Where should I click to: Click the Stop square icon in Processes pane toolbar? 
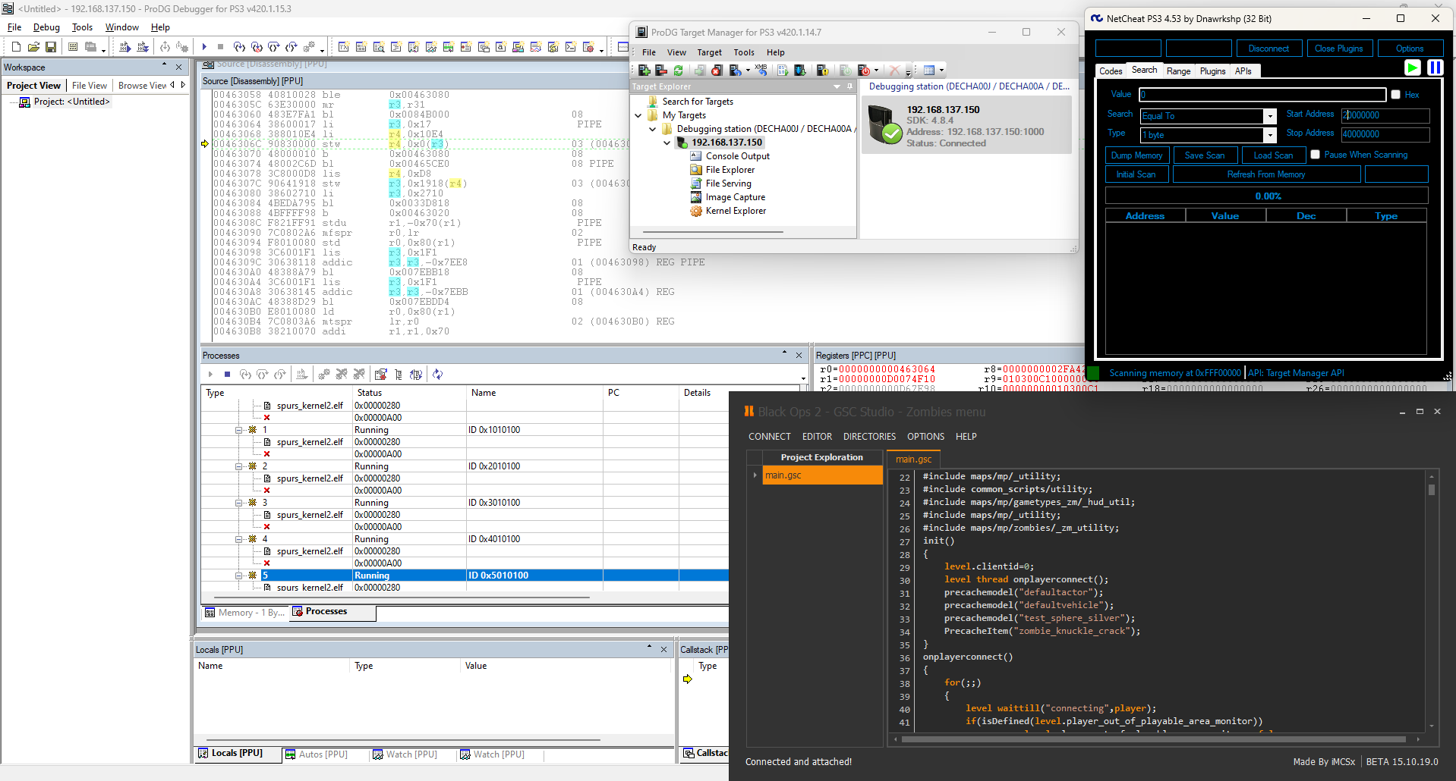[x=227, y=375]
